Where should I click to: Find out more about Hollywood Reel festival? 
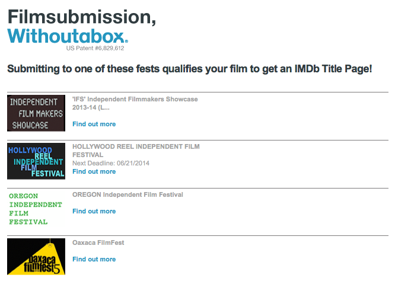[x=94, y=171]
